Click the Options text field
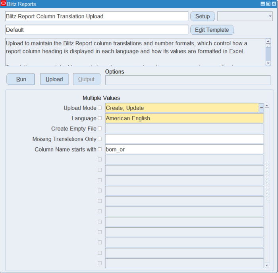The width and height of the screenshot is (278, 273). point(188,80)
